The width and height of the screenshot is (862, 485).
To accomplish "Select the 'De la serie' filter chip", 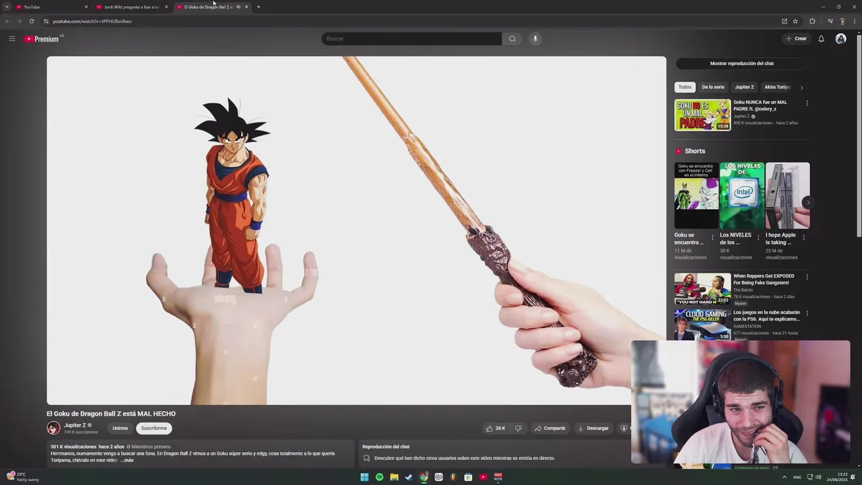I will 713,87.
